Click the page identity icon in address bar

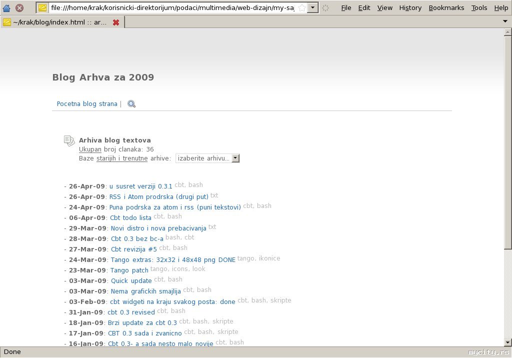(42, 8)
